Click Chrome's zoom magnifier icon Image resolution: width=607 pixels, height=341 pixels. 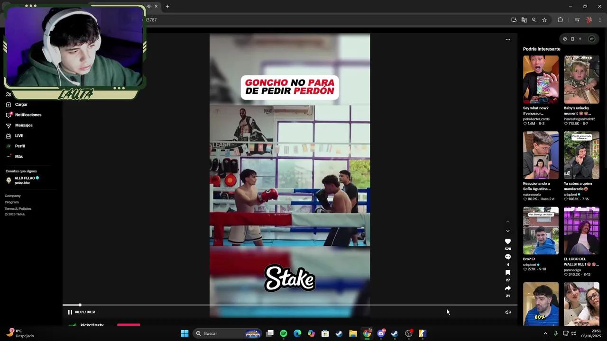click(534, 20)
